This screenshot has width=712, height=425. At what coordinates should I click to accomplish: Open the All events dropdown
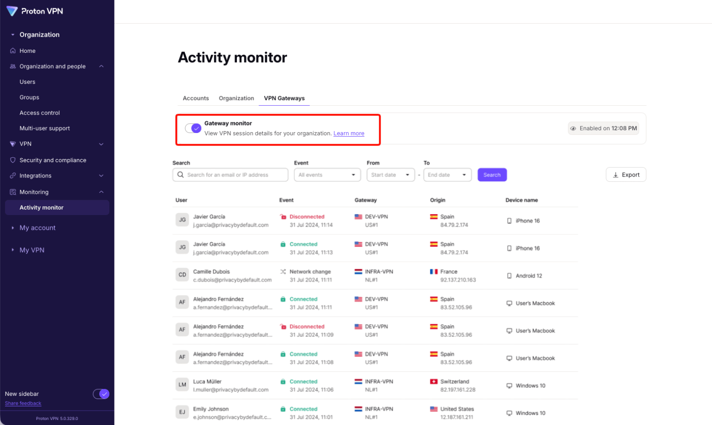point(327,175)
